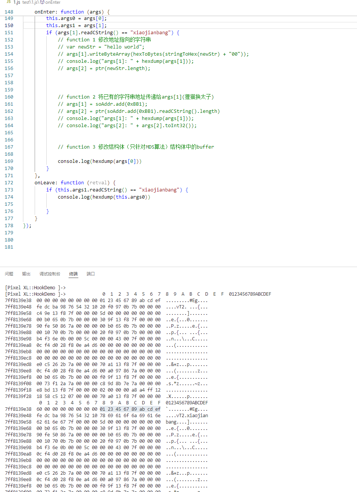
Task: Click line number 150 in the gutter
Action: point(9,26)
